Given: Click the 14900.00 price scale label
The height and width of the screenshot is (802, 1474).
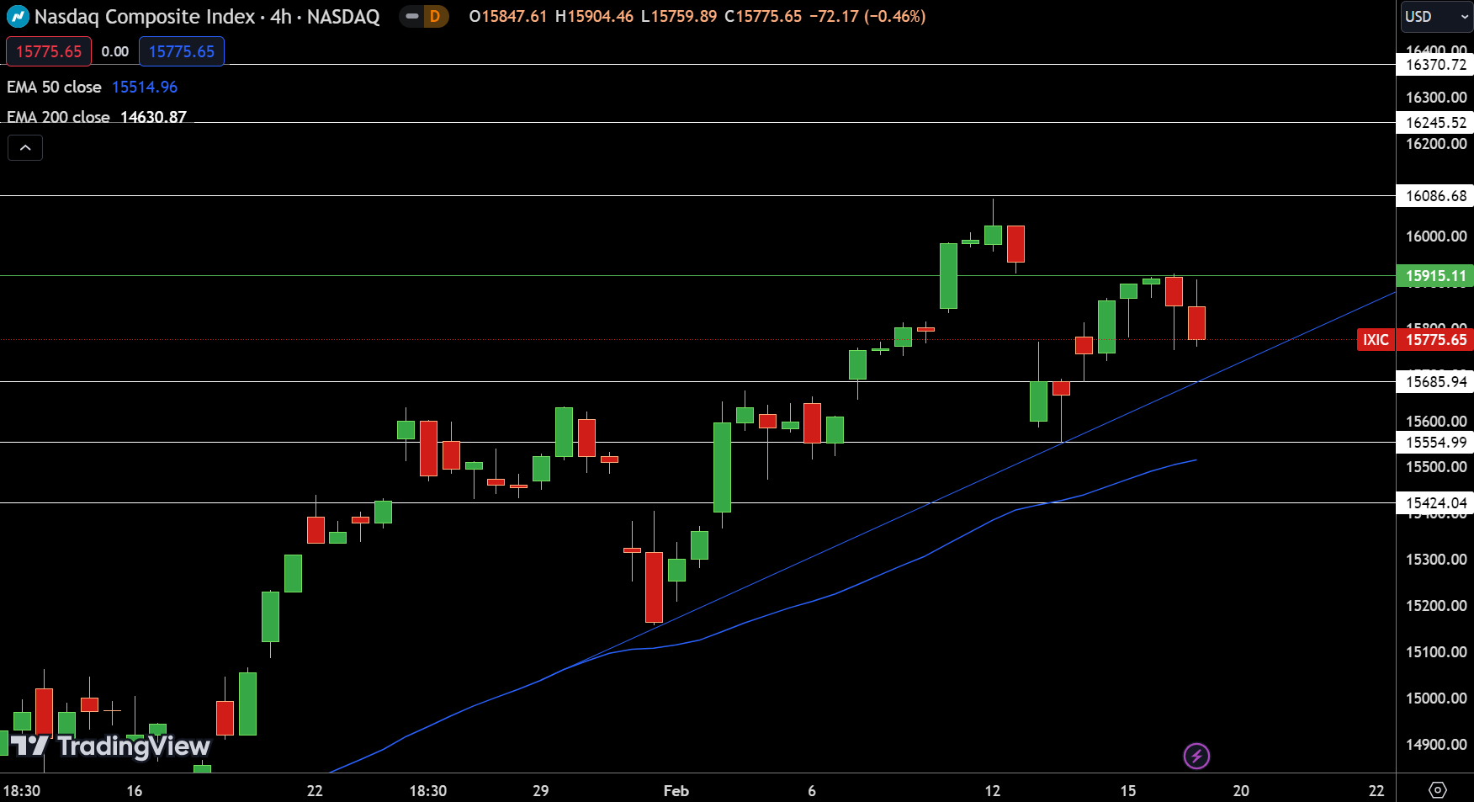Looking at the screenshot, I should click(x=1436, y=745).
